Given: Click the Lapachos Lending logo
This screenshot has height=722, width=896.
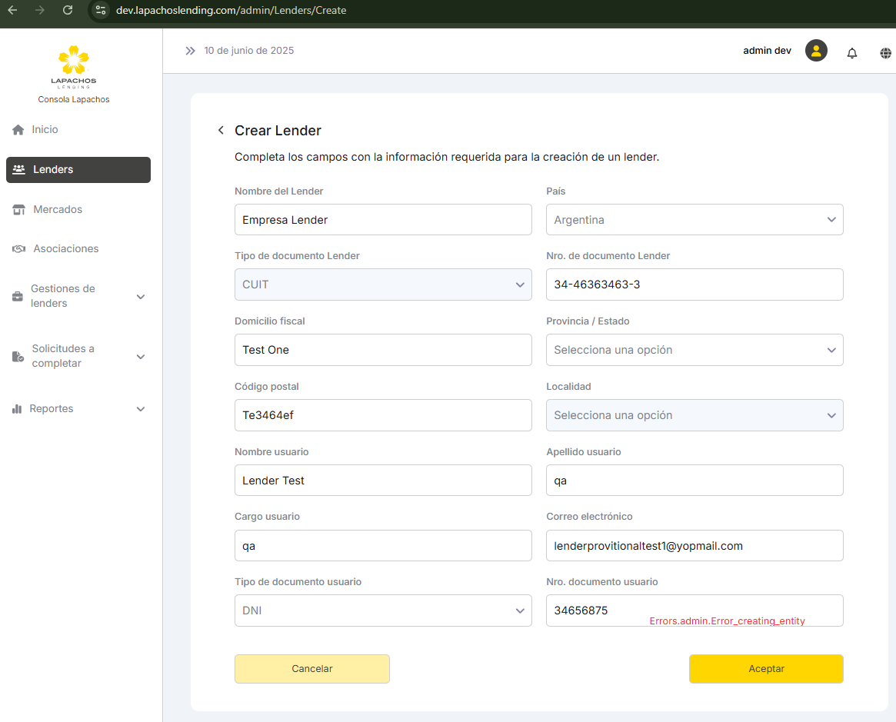Looking at the screenshot, I should tap(74, 67).
